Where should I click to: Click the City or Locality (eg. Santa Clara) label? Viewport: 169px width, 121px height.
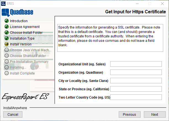pyautogui.click(x=83, y=81)
